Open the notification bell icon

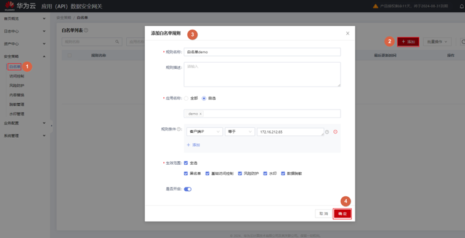coord(461,6)
